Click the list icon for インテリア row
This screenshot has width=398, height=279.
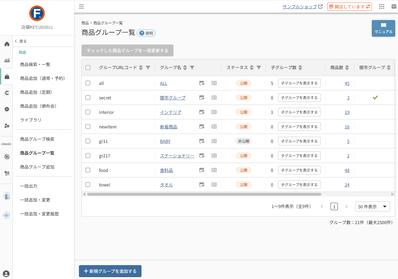214,112
